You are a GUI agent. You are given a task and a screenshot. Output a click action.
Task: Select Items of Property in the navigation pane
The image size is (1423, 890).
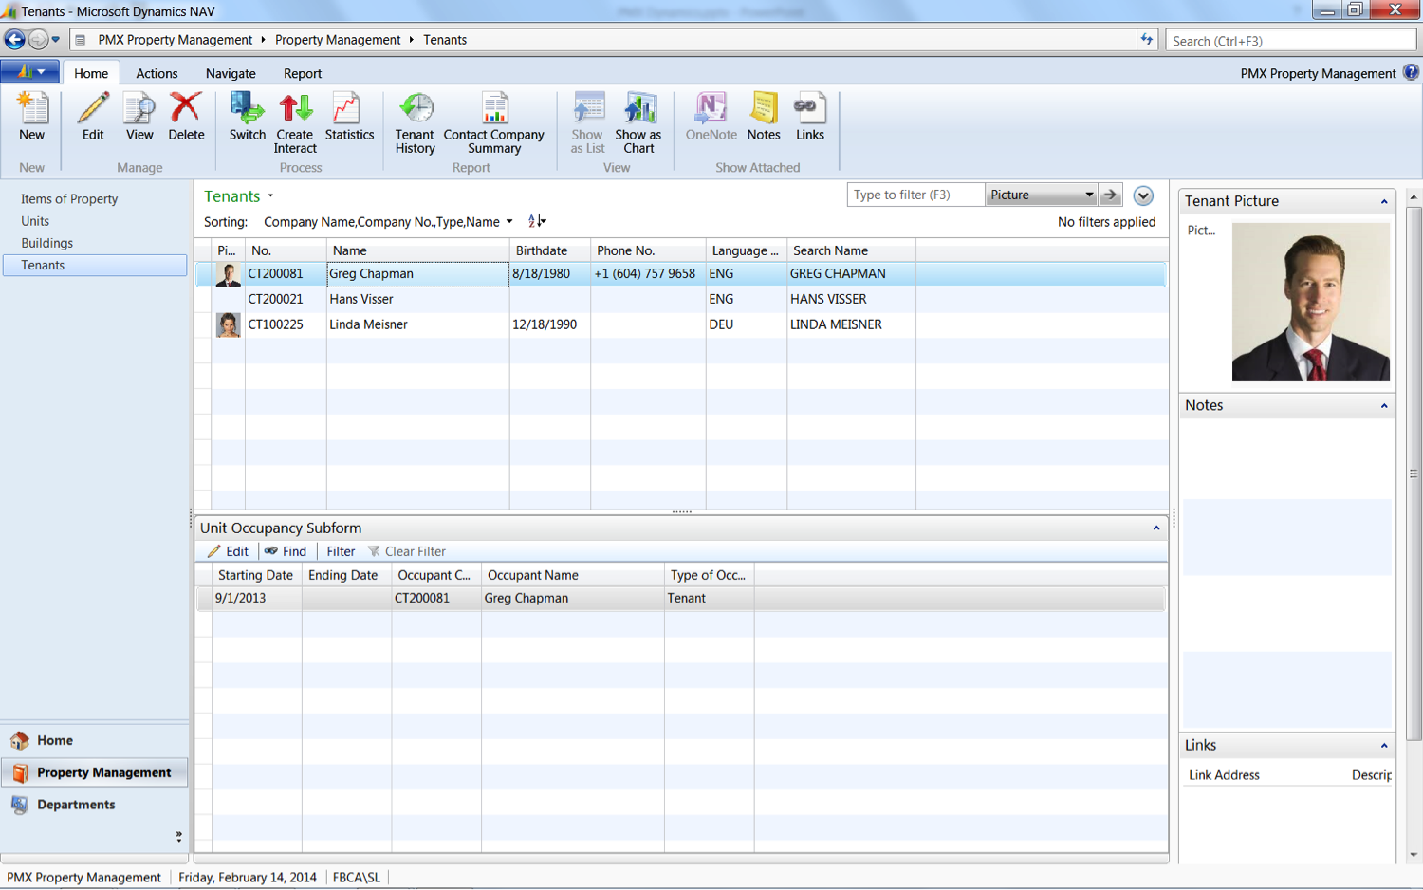(69, 199)
